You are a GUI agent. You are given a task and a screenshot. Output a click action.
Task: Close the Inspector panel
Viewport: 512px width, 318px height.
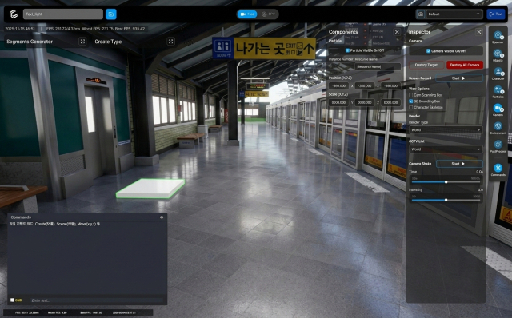click(x=479, y=32)
